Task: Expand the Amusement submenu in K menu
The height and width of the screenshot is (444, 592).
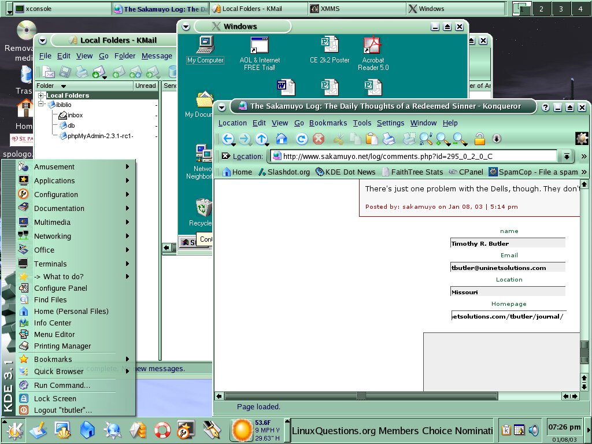Action: click(76, 166)
